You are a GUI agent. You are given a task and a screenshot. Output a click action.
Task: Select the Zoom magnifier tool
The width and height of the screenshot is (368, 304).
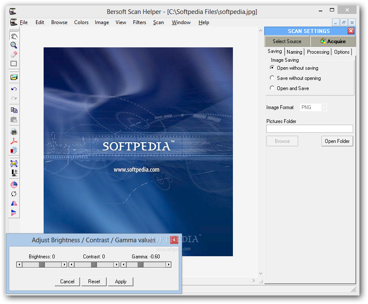[x=14, y=45]
